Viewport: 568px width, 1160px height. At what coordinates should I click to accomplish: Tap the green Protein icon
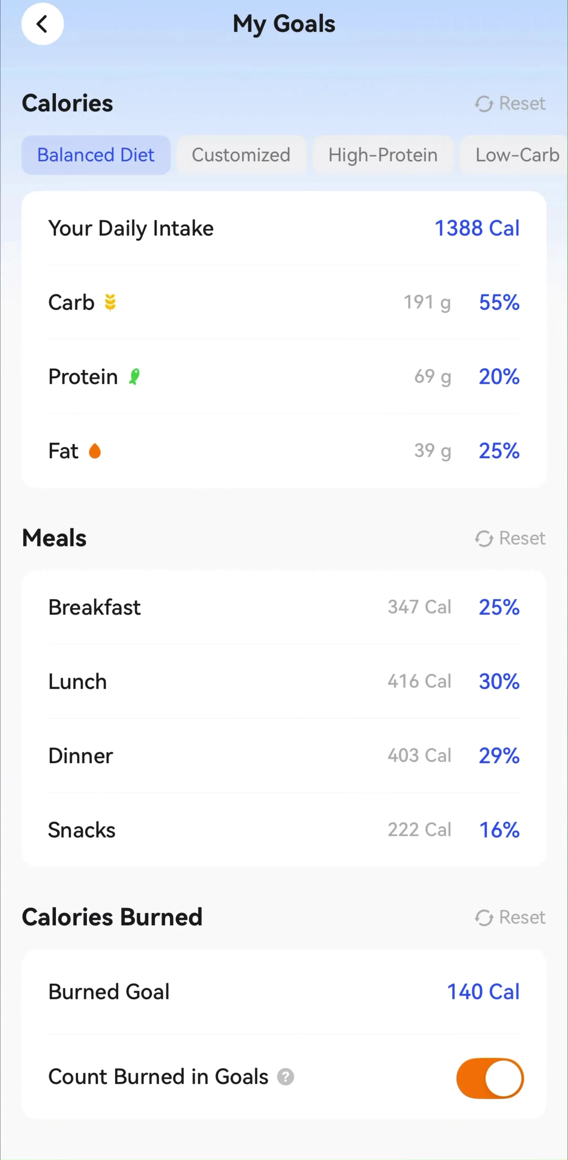click(x=134, y=376)
